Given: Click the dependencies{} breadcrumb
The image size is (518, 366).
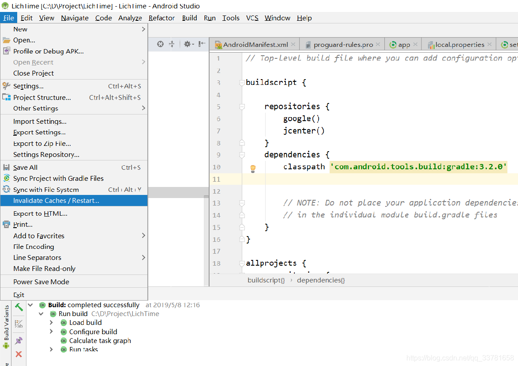Looking at the screenshot, I should [321, 280].
